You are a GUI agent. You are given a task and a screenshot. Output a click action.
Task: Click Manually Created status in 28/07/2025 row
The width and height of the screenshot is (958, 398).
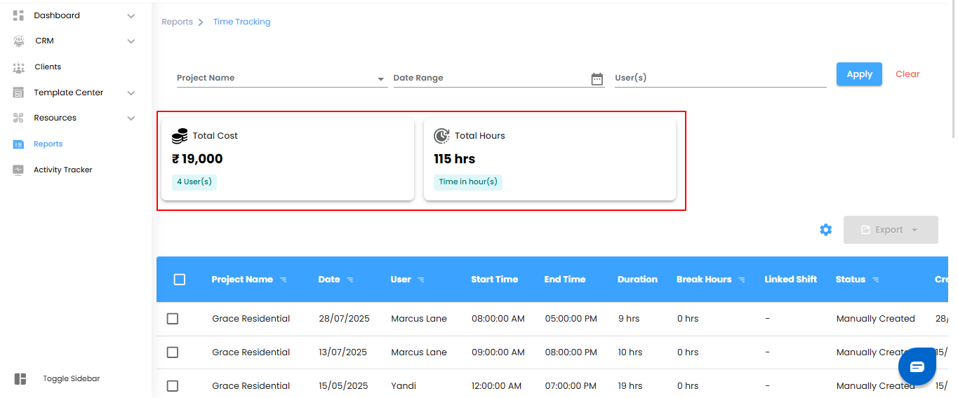point(876,319)
